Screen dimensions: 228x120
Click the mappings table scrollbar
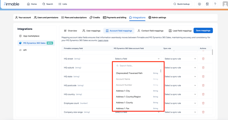(x=212, y=52)
